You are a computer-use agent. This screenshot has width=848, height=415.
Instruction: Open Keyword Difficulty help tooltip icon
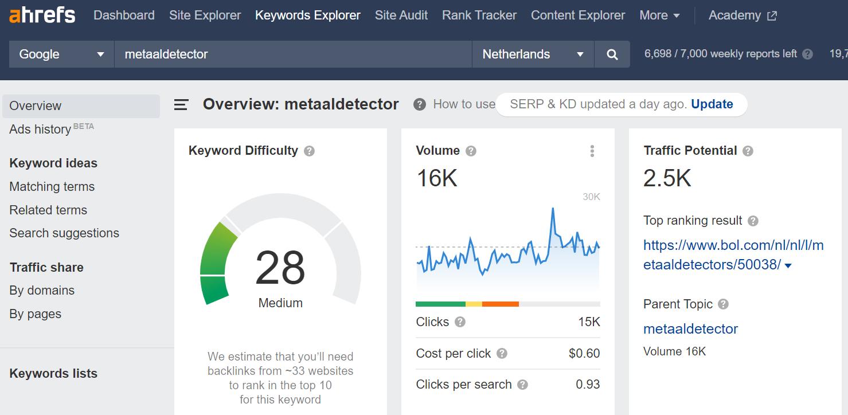[309, 151]
